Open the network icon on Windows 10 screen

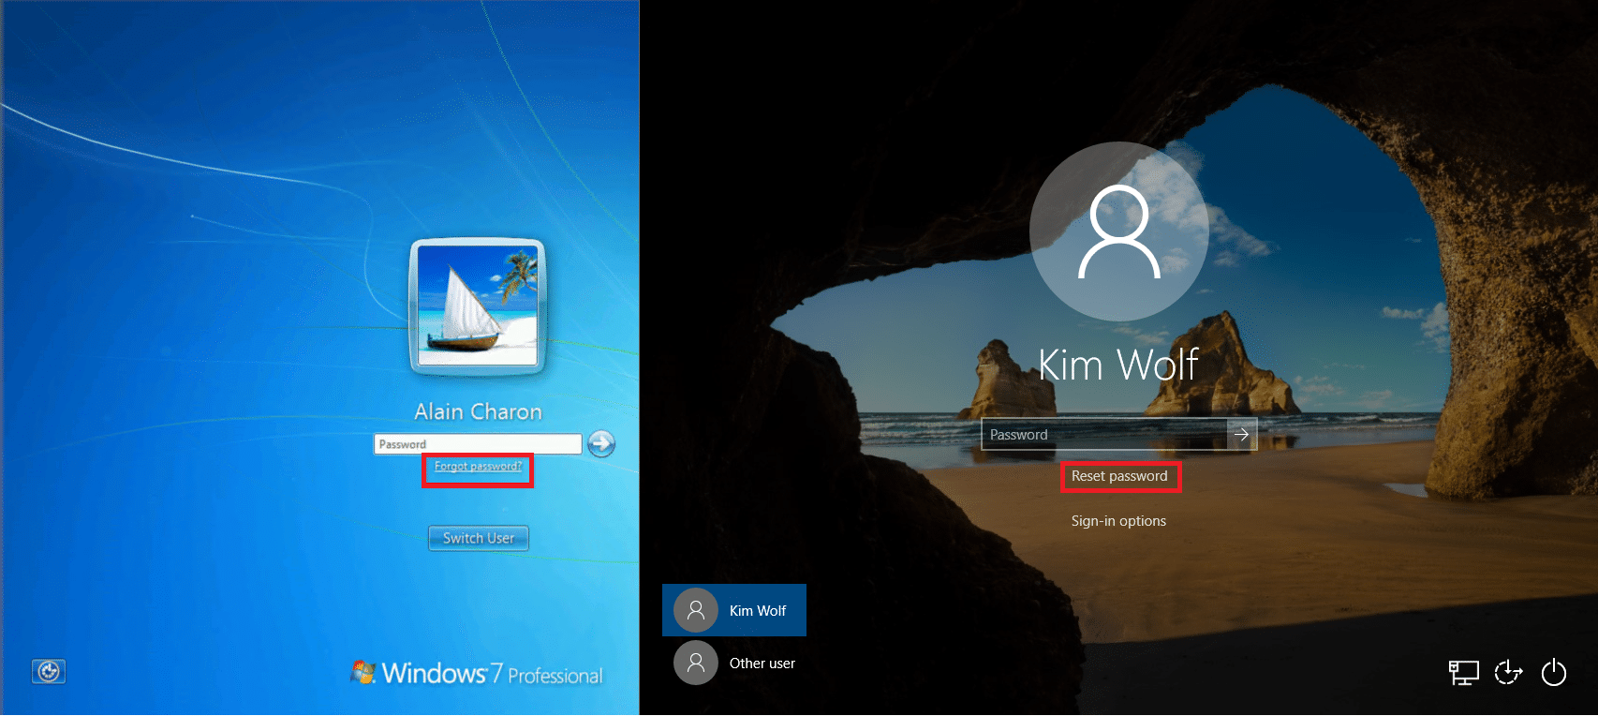click(x=1463, y=673)
